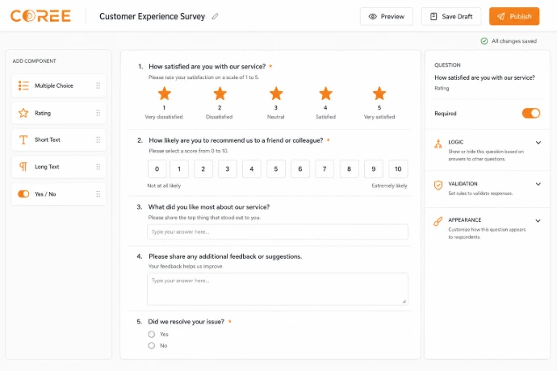This screenshot has width=557, height=371.
Task: Click the question 3 short answer field
Action: (x=278, y=231)
